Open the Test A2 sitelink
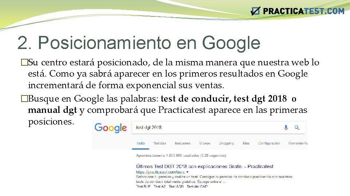 coord(159,187)
